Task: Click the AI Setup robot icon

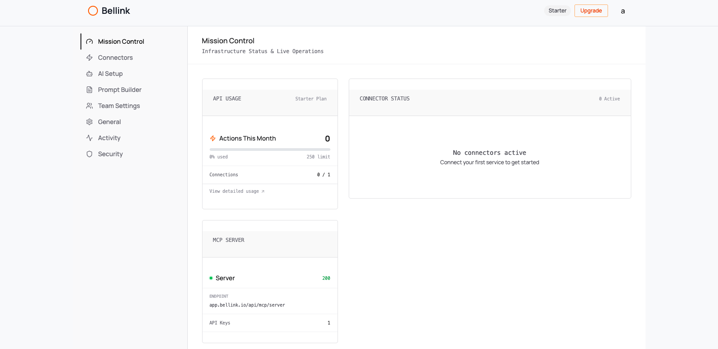Action: pos(89,74)
